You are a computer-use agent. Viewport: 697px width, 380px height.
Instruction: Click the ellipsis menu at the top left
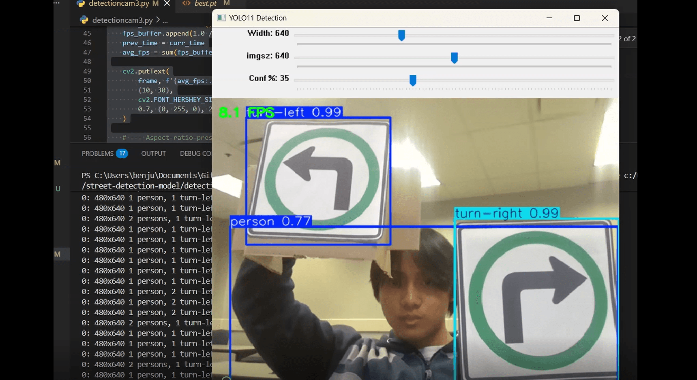pos(56,3)
